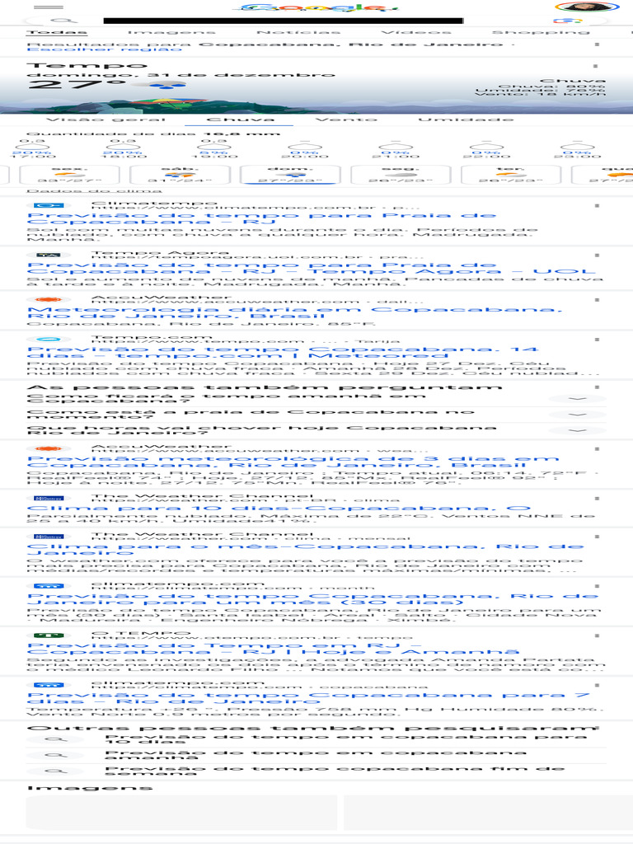Open more options for Clima para o mês result

pos(597,537)
